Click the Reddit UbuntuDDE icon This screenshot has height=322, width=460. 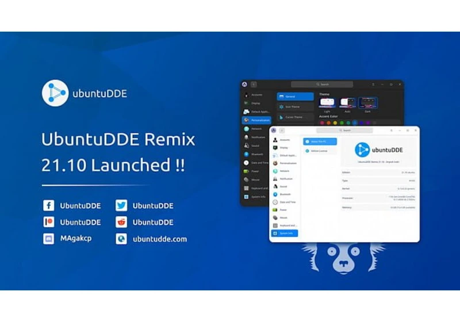[121, 223]
